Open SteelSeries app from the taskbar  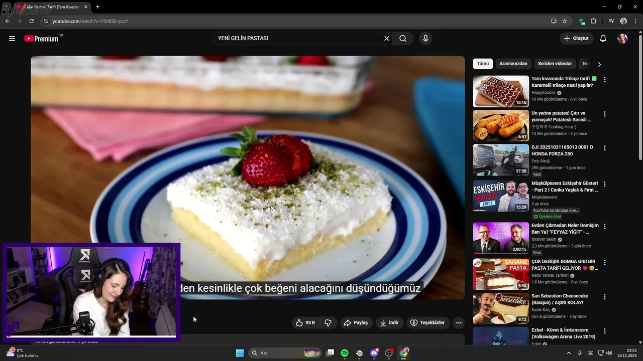tap(360, 353)
